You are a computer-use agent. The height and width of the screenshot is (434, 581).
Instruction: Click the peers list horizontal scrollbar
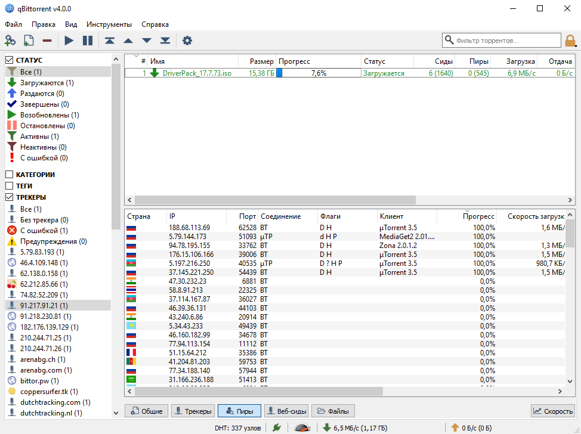pos(259,391)
